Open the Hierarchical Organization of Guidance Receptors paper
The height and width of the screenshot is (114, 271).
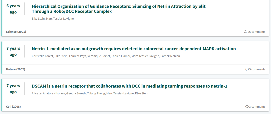click(x=118, y=9)
